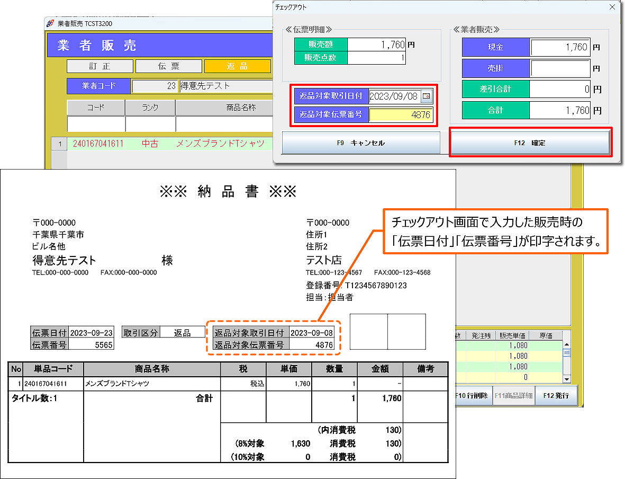Click the 現金 amount input field
625x479 pixels.
tap(560, 47)
